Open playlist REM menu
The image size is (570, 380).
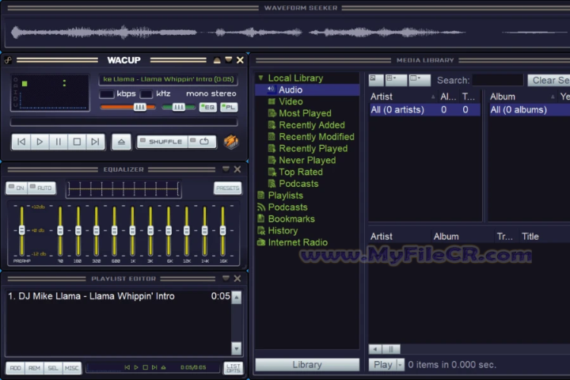click(34, 368)
